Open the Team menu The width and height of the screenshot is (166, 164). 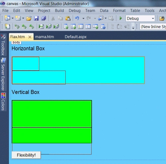90,11
